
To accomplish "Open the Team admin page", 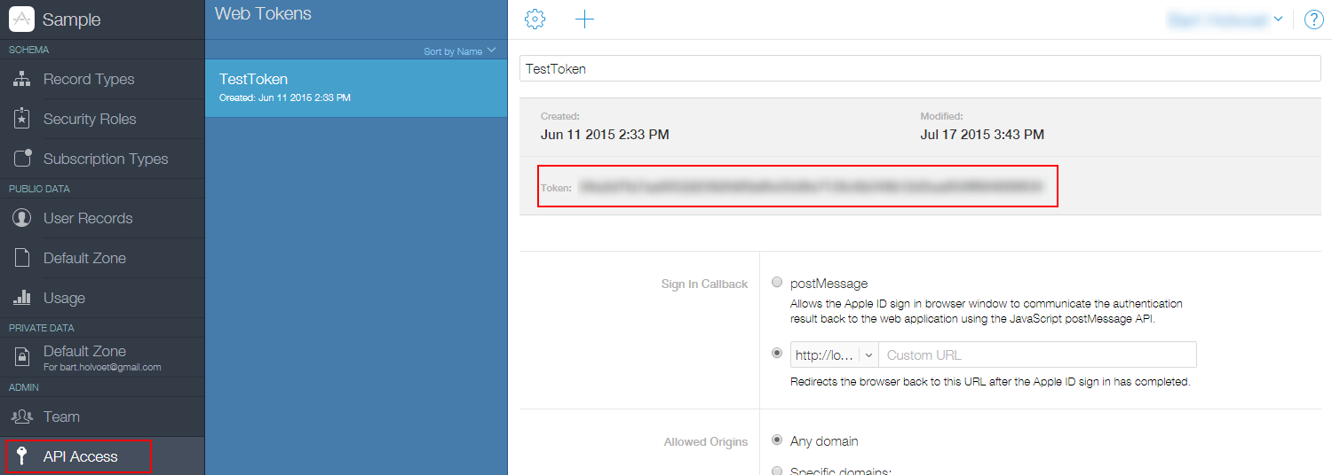I will coord(61,417).
